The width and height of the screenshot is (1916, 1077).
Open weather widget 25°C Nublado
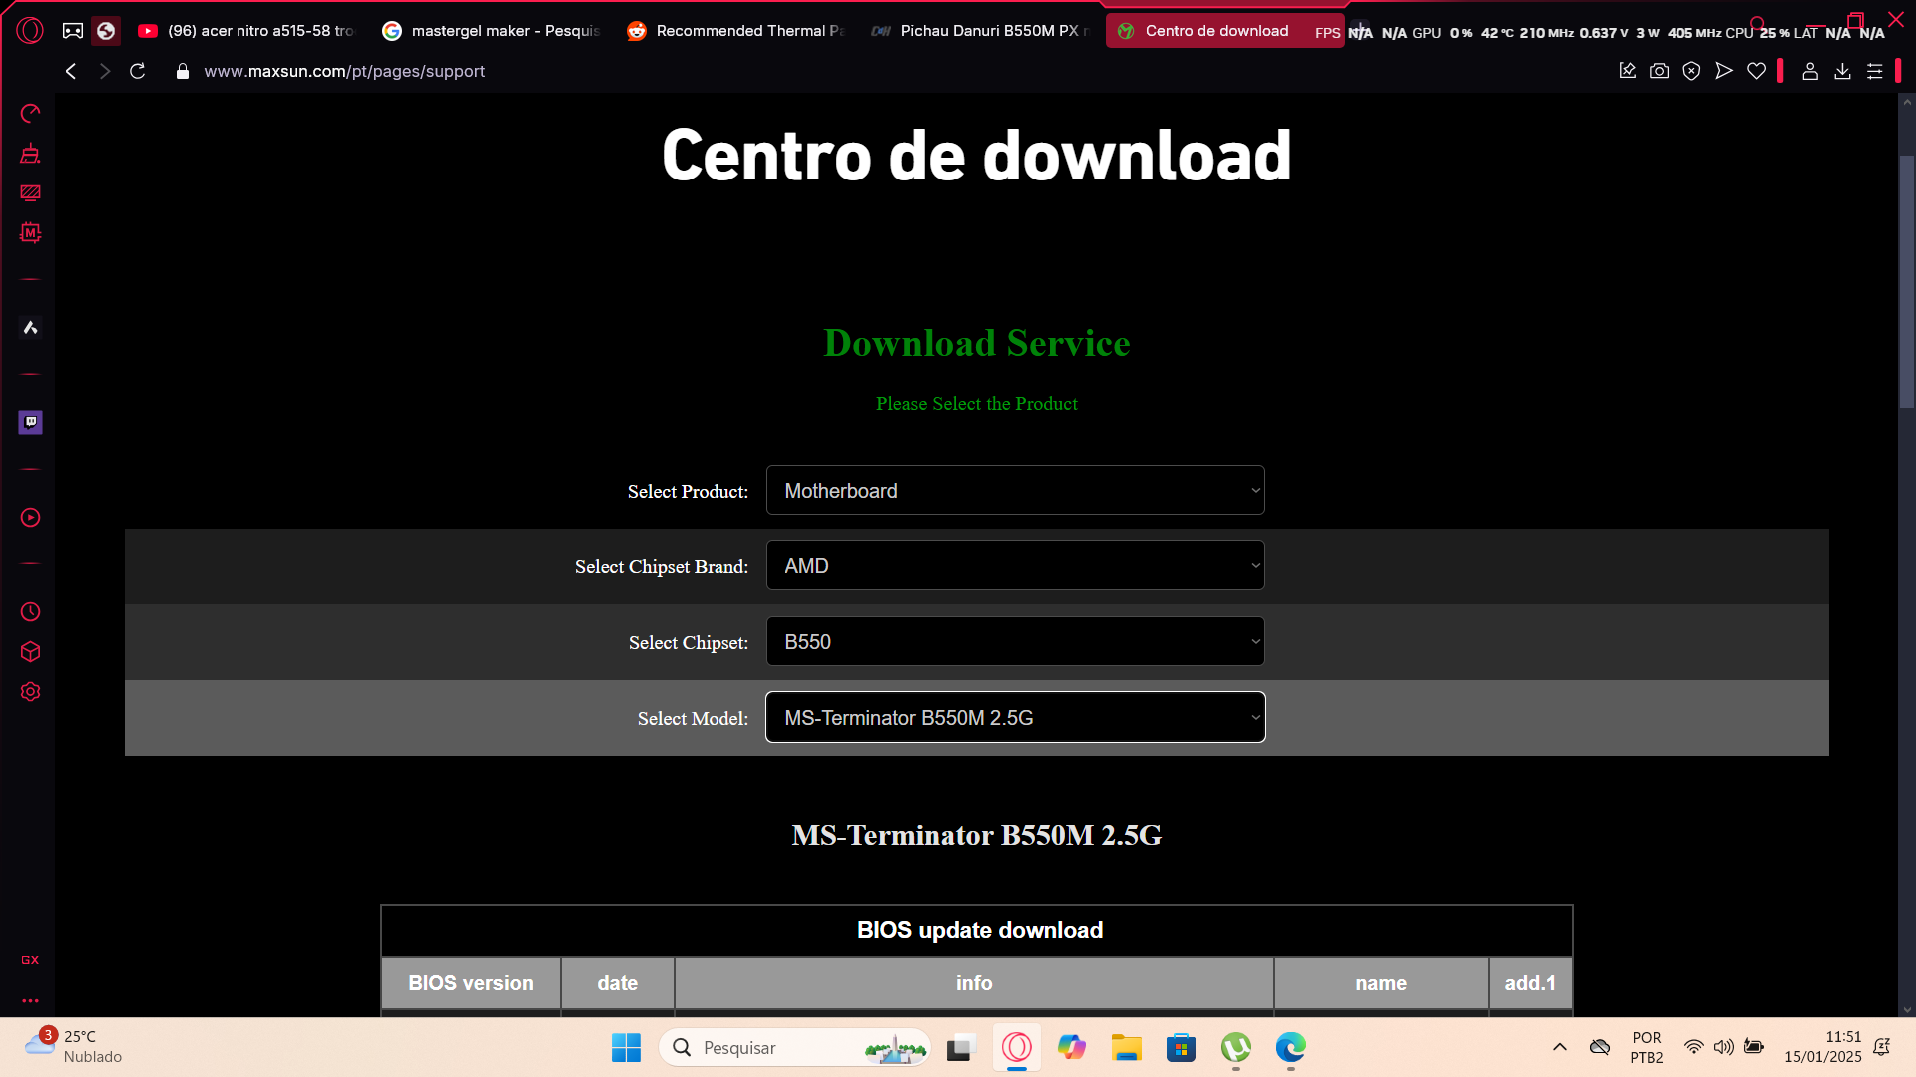74,1047
